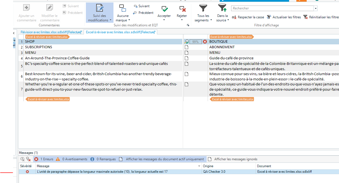Click the Tous les segments funnel icon
This screenshot has width=339, height=183.
coord(203,8)
